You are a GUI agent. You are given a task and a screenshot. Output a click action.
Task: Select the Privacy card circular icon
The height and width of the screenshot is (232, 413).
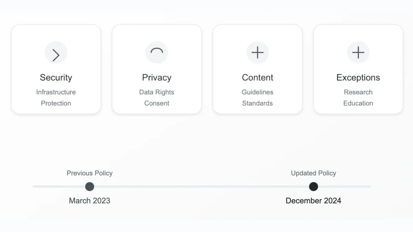coord(157,53)
